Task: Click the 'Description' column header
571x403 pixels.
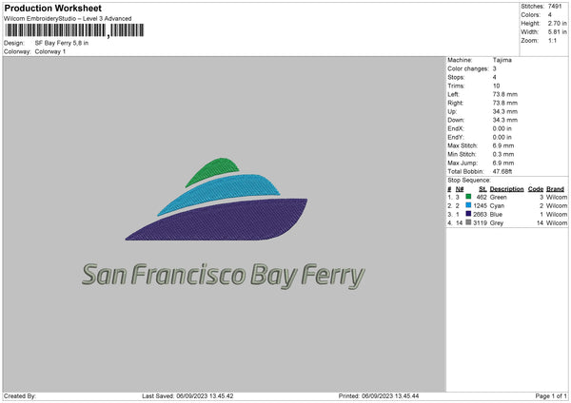Action: (506, 189)
